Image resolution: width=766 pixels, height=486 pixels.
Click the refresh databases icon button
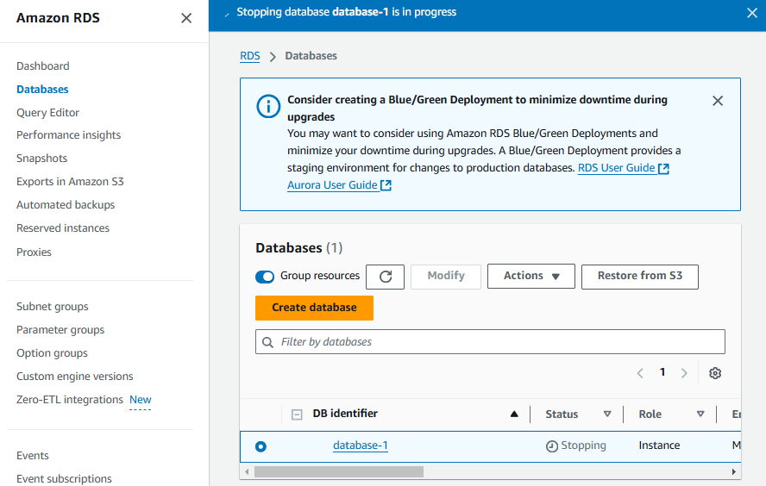coord(386,277)
